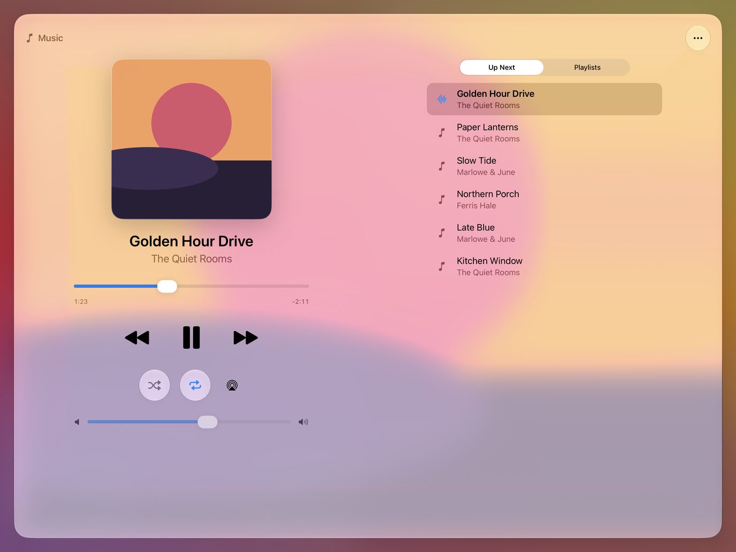
Task: Click the loud volume speaker icon
Action: [x=303, y=422]
